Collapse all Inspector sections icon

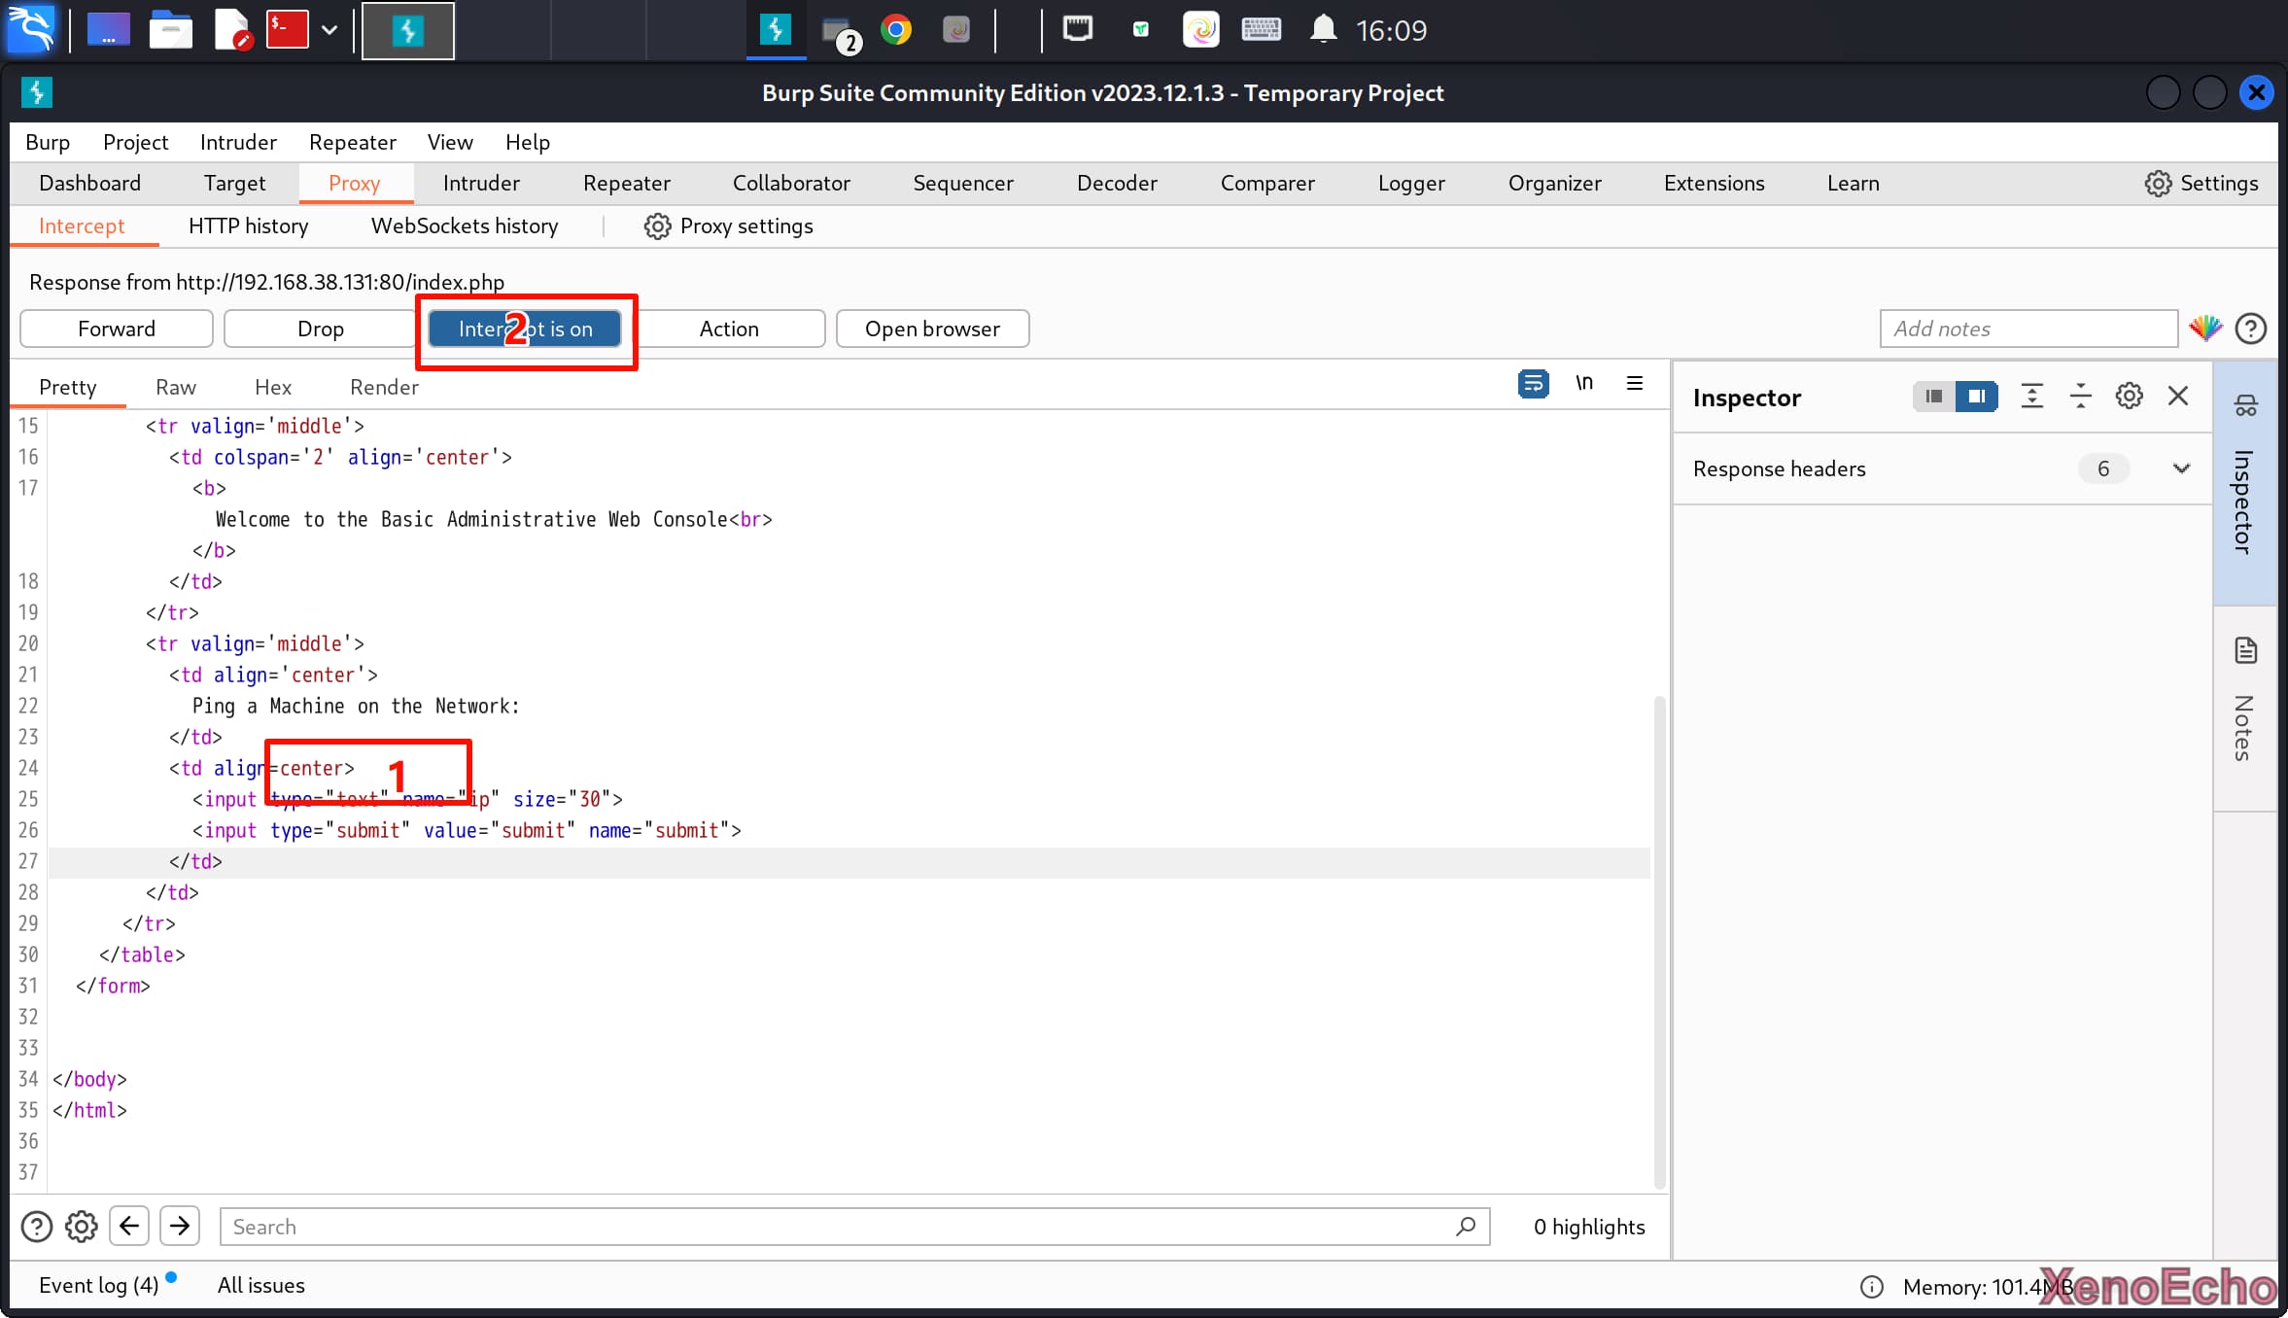pyautogui.click(x=2080, y=397)
